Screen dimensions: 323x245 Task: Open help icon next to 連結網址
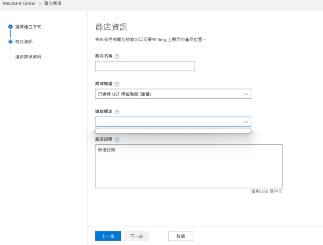click(117, 112)
